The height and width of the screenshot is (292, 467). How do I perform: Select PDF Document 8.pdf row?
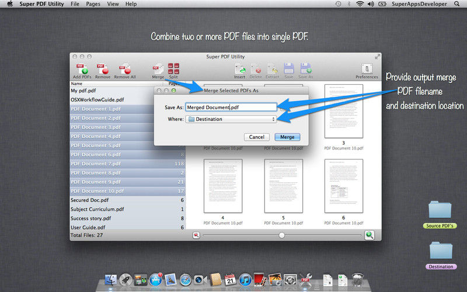click(127, 173)
